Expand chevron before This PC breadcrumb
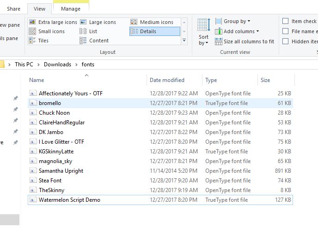This screenshot has height=228, width=318. (x=9, y=64)
